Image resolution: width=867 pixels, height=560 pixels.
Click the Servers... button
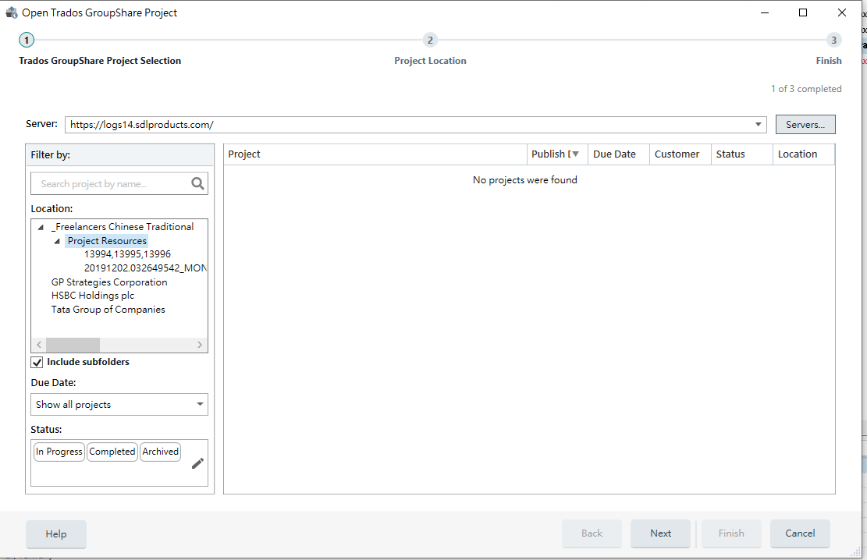point(805,124)
